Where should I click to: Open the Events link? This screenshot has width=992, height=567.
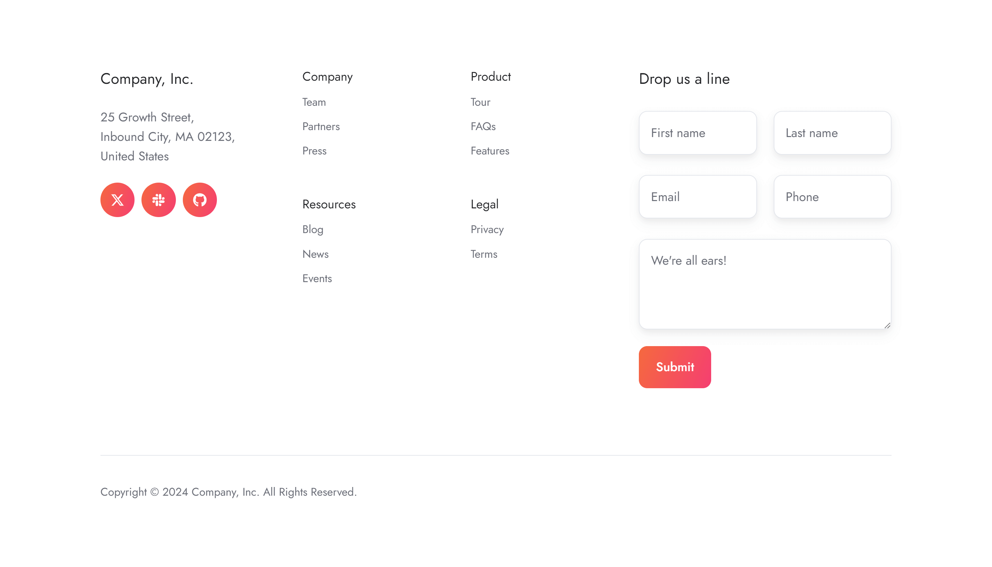coord(317,278)
